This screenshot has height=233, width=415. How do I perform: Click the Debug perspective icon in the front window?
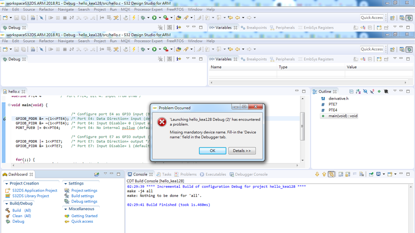pos(409,49)
